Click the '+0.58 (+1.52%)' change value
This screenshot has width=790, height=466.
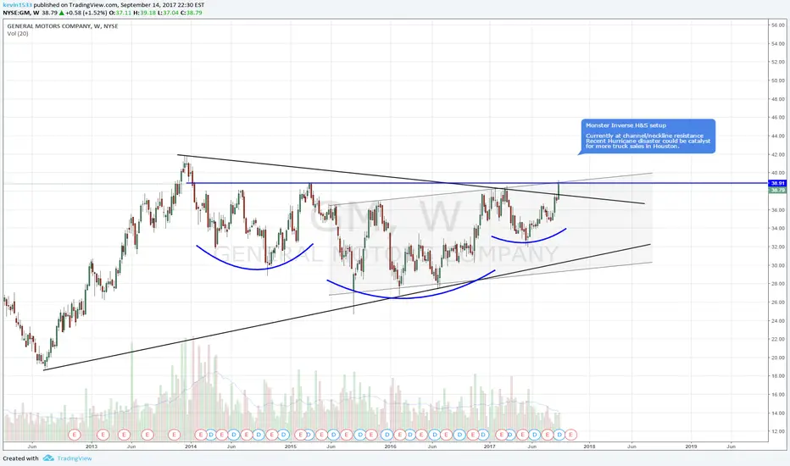pos(86,13)
